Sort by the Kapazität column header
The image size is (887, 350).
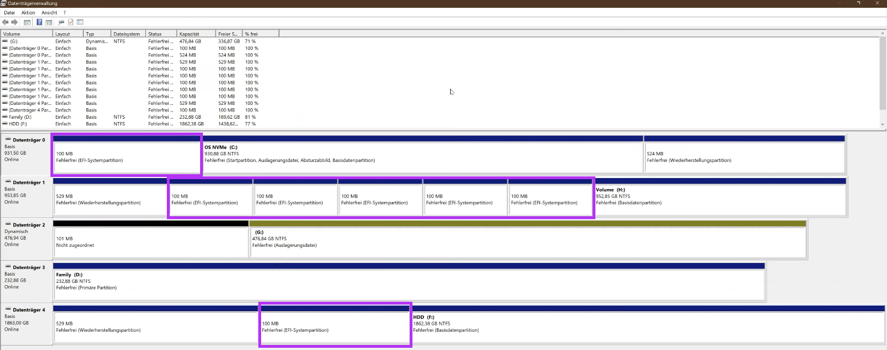(196, 34)
